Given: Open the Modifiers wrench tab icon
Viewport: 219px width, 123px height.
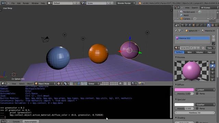Looking at the screenshot, I should (201, 25).
